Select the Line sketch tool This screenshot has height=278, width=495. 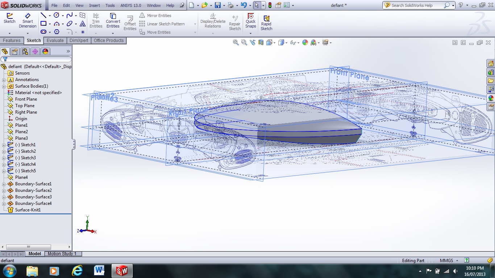43,15
